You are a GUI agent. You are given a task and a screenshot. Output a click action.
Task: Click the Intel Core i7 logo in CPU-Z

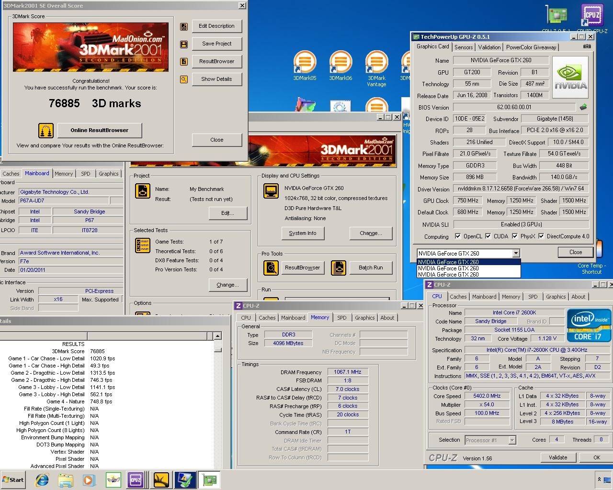click(589, 325)
